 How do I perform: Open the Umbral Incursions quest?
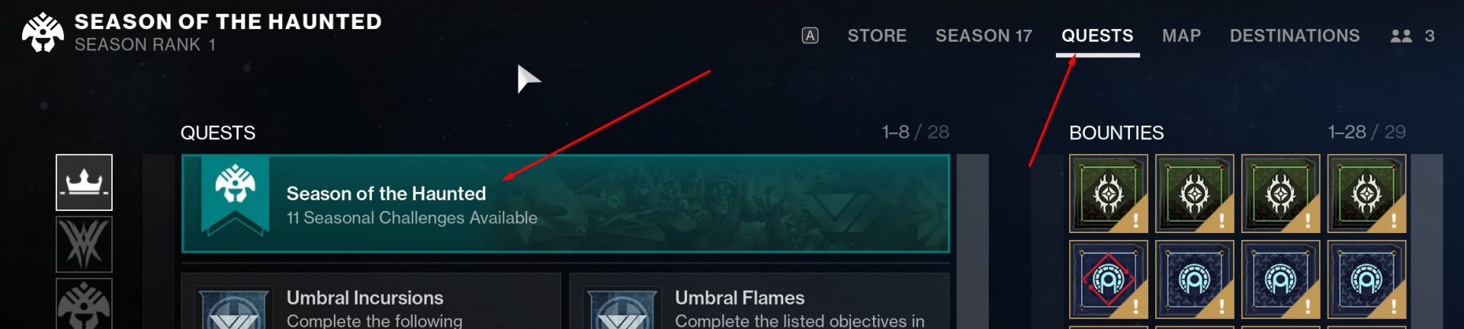[x=371, y=302]
